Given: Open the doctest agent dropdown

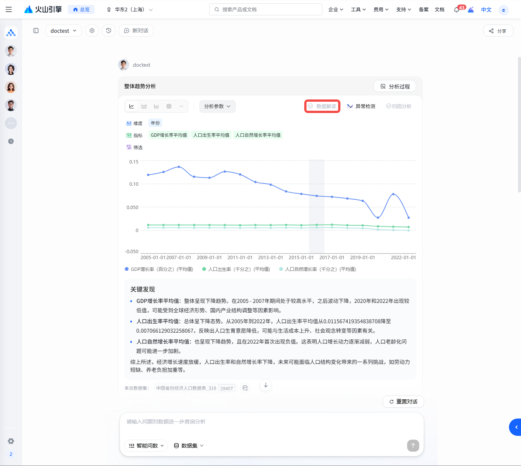Looking at the screenshot, I should point(63,31).
